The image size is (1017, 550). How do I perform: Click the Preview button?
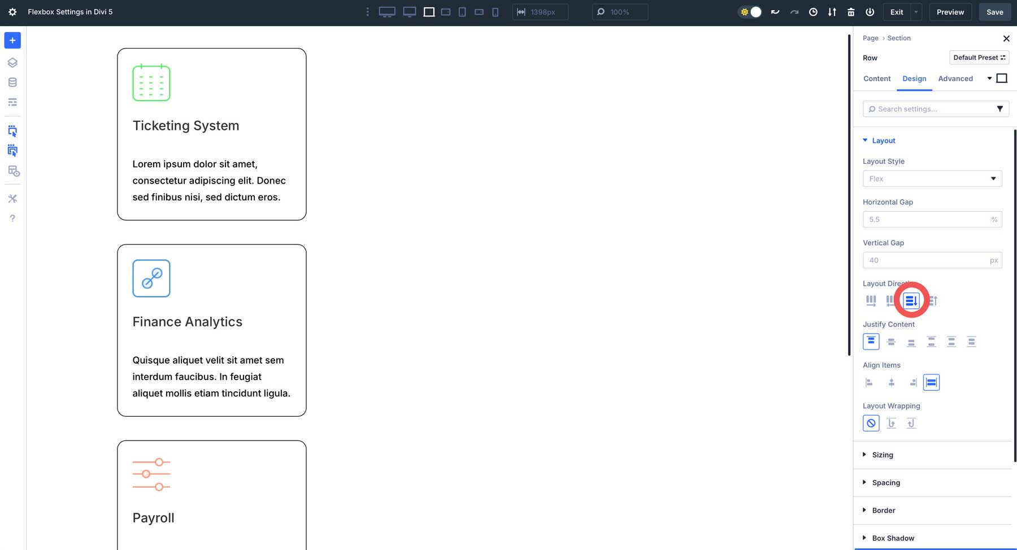click(950, 11)
